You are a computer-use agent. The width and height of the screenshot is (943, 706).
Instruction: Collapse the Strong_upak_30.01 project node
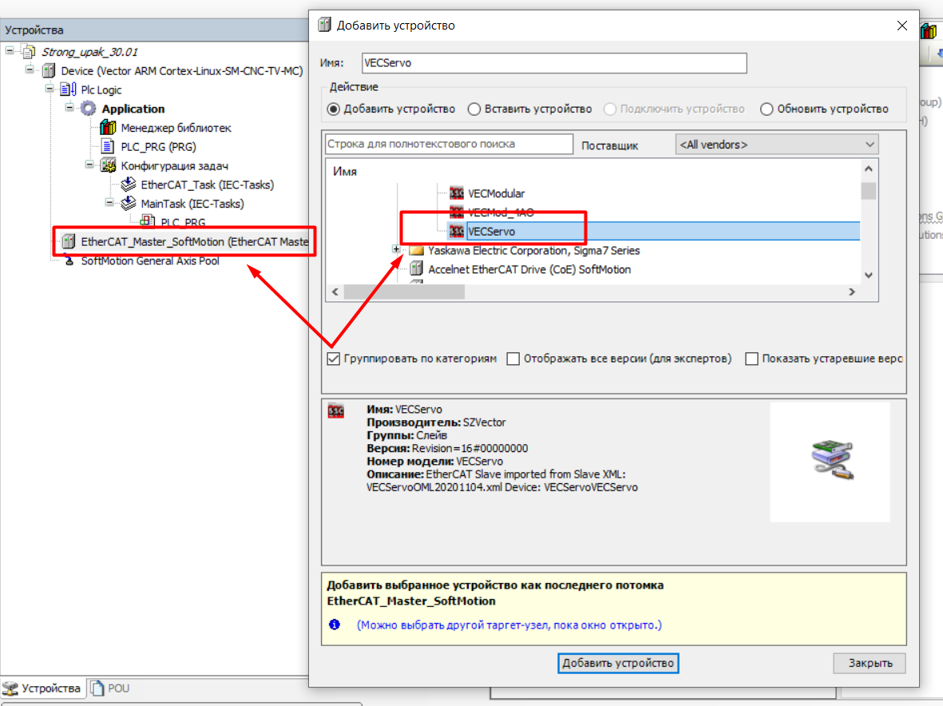tap(10, 51)
